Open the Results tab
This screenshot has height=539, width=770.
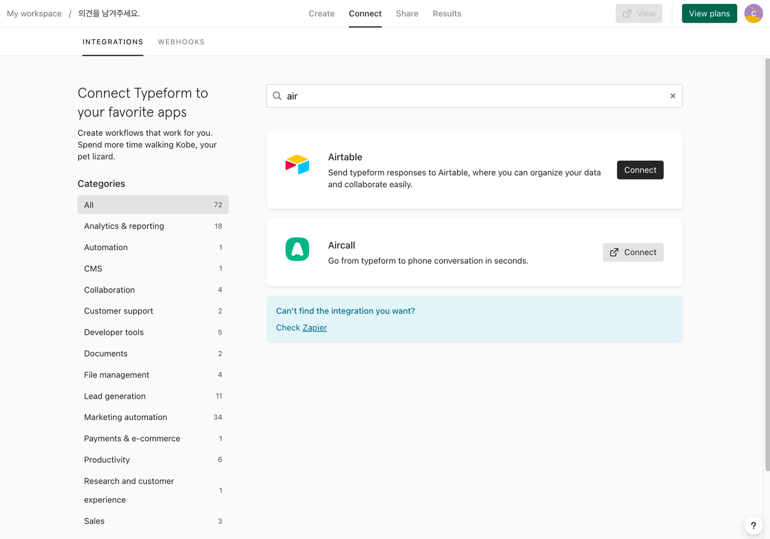(447, 13)
